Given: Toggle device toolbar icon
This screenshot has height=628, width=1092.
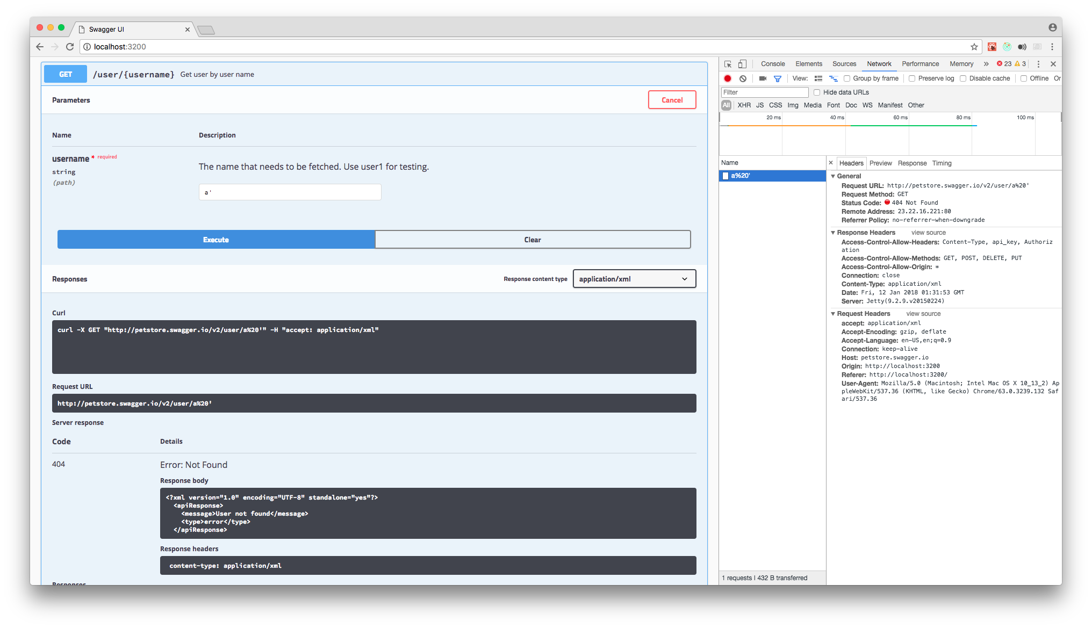Looking at the screenshot, I should click(x=742, y=64).
